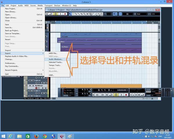
Task: Click the Transport output level slider
Action: pyautogui.click(x=172, y=92)
